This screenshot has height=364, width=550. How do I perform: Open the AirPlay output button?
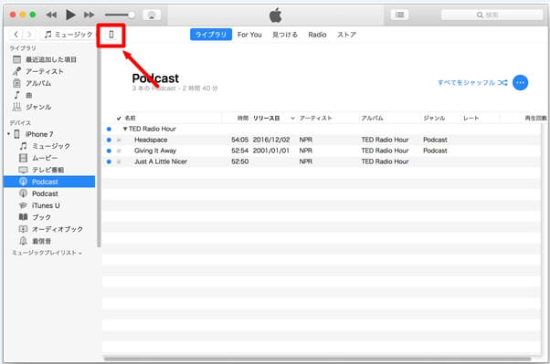point(152,15)
